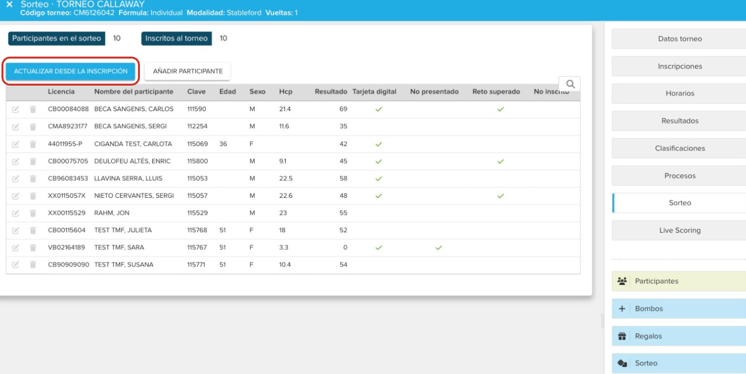Go to the Live Scoring tab
Image resolution: width=746 pixels, height=374 pixels.
click(679, 230)
